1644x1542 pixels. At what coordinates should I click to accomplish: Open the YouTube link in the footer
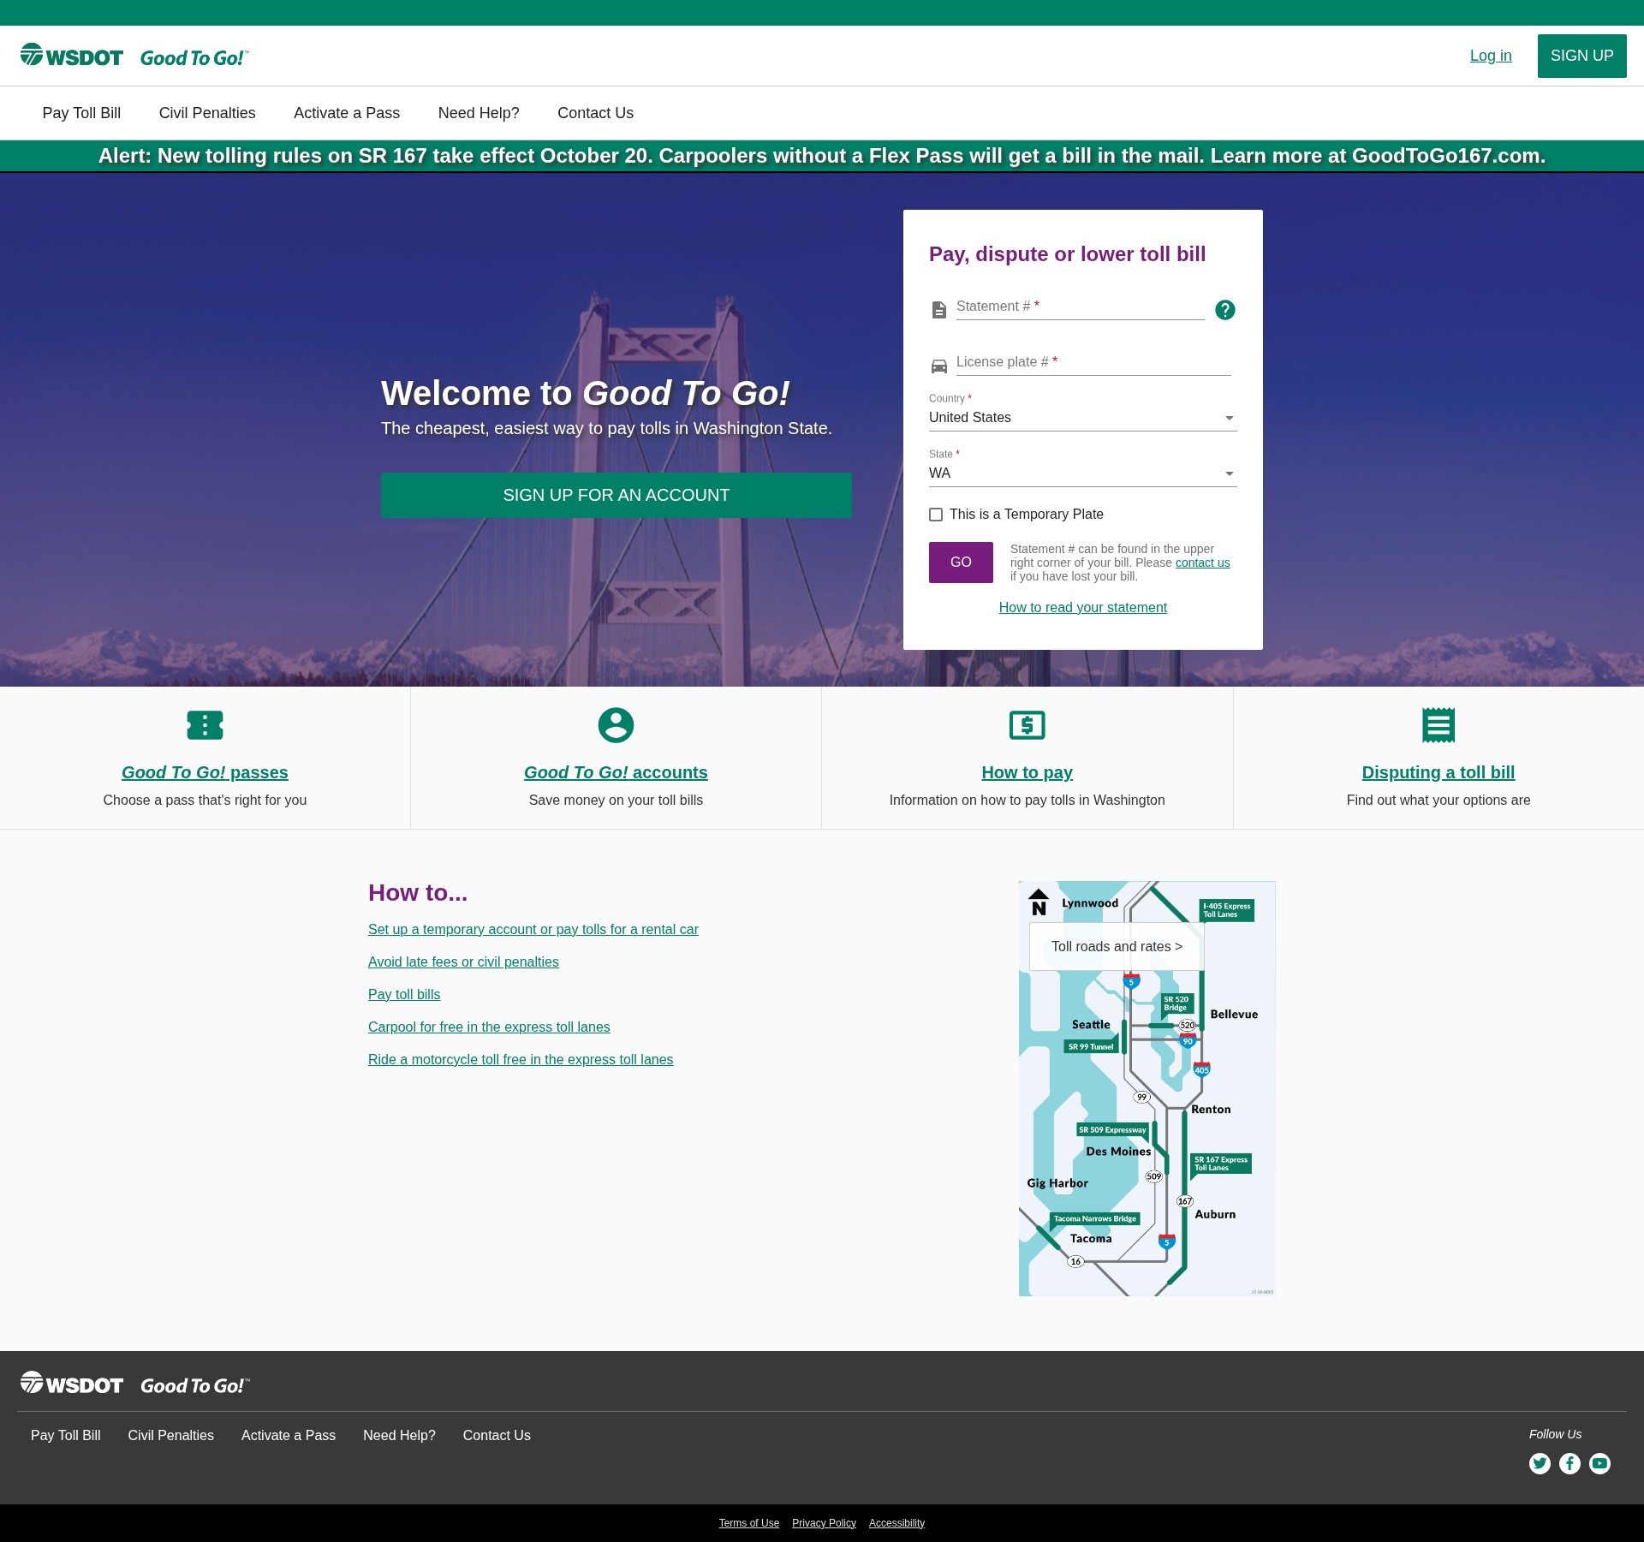tap(1599, 1463)
